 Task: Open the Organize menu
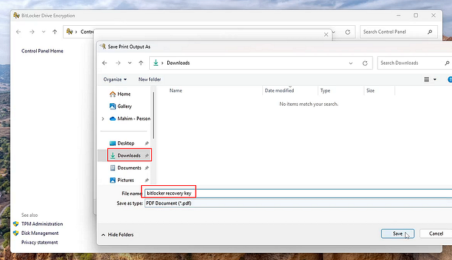115,79
